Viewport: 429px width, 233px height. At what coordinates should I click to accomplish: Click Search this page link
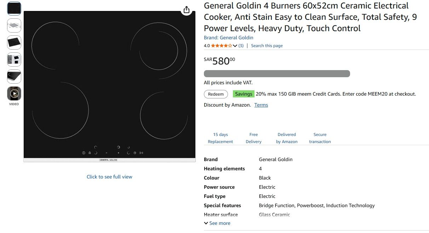267,46
